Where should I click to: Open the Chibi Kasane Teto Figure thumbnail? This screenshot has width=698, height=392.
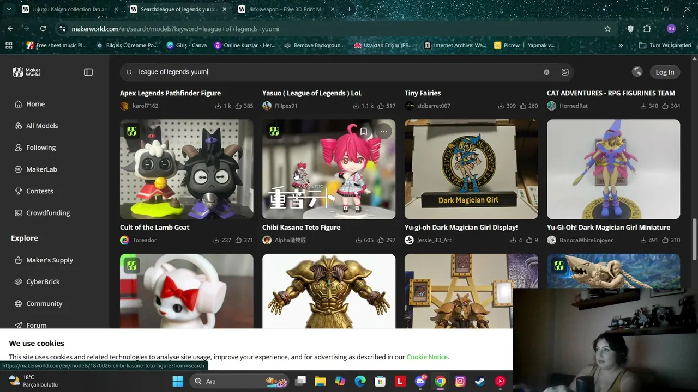click(329, 169)
